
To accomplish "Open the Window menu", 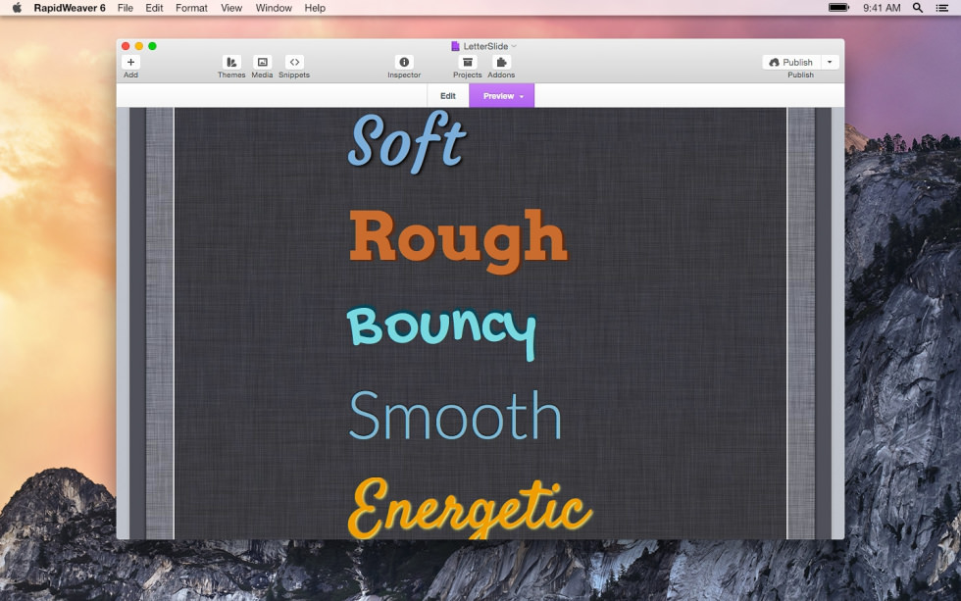I will (274, 8).
